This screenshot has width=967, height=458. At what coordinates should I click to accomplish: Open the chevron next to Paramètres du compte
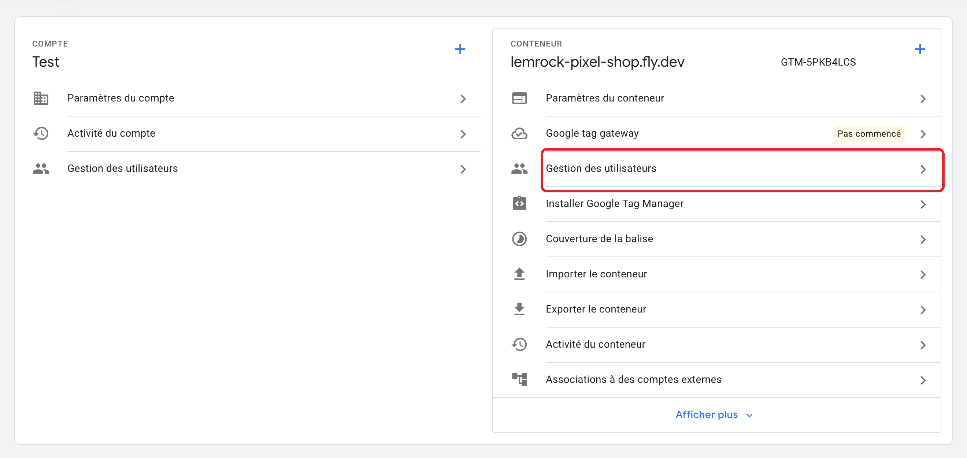tap(463, 99)
